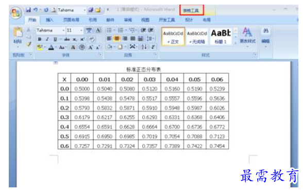
Task: Undo the last action
Action: click(36, 10)
